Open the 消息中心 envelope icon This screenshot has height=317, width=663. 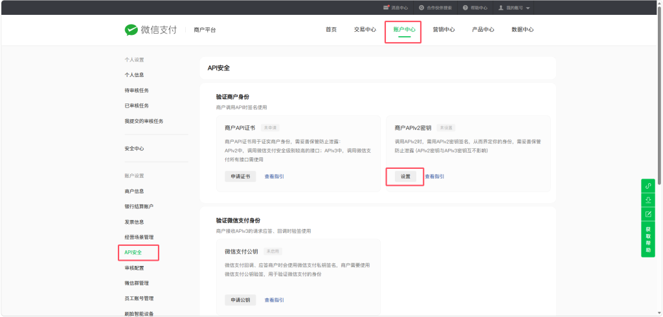(x=386, y=8)
